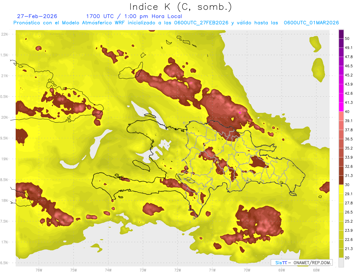Click color scale value '27.8'
This screenshot has height=274, width=355.
[x=349, y=203]
